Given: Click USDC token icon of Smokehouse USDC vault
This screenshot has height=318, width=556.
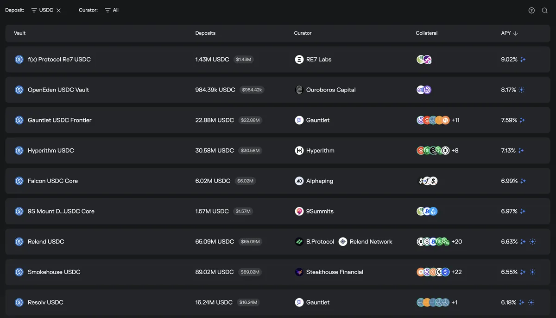Looking at the screenshot, I should (19, 272).
